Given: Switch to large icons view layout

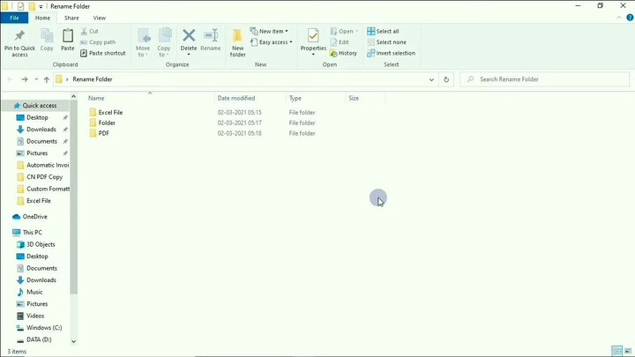Looking at the screenshot, I should tap(627, 351).
